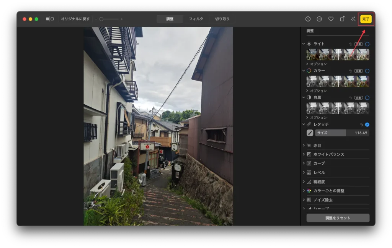Select the retouch brush tool

click(310, 133)
